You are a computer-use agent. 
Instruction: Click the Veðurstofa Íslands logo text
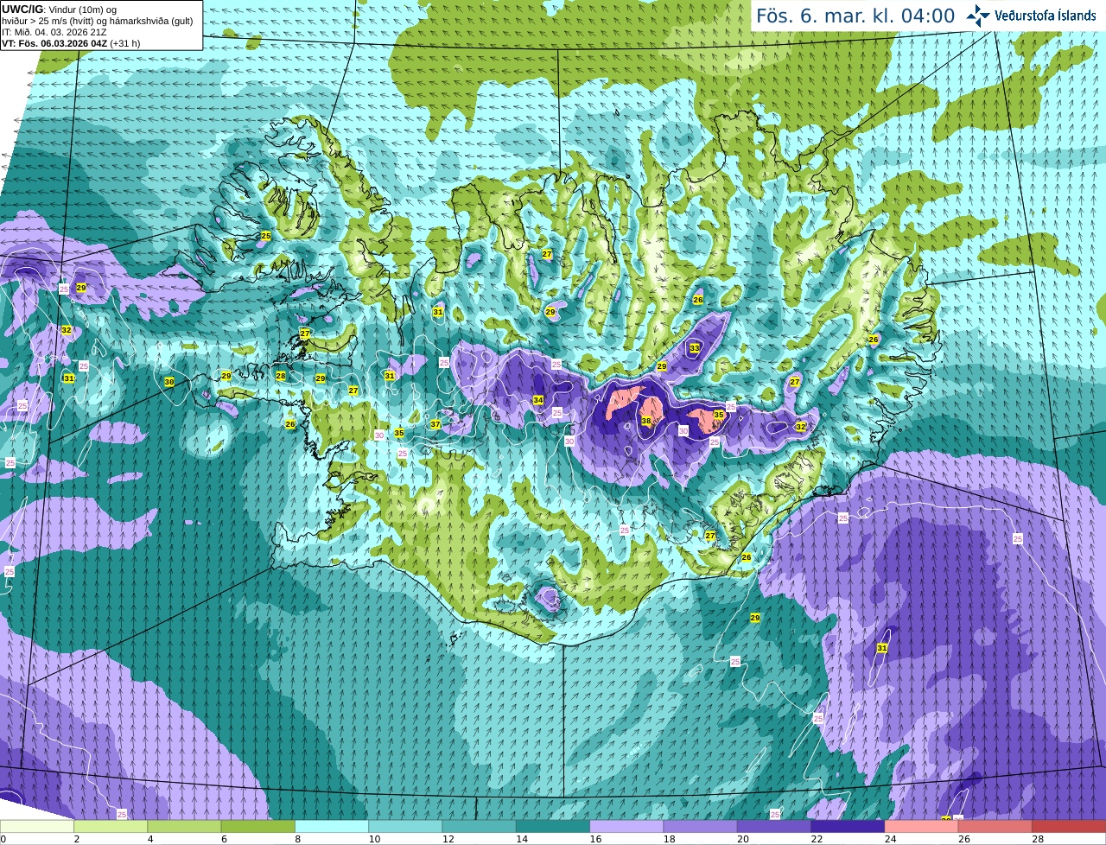(x=1046, y=16)
